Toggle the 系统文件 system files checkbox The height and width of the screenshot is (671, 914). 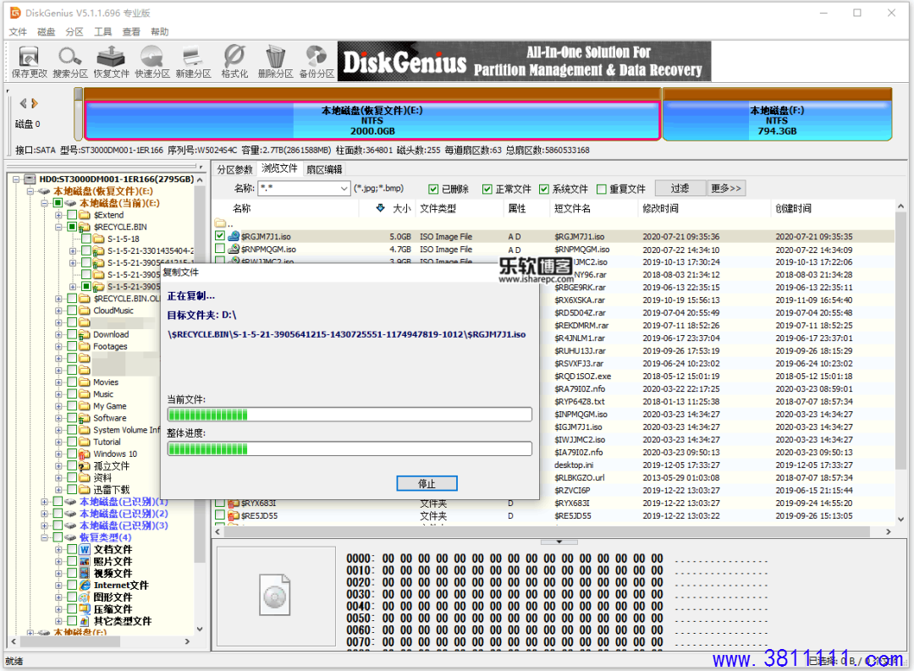[x=544, y=189]
